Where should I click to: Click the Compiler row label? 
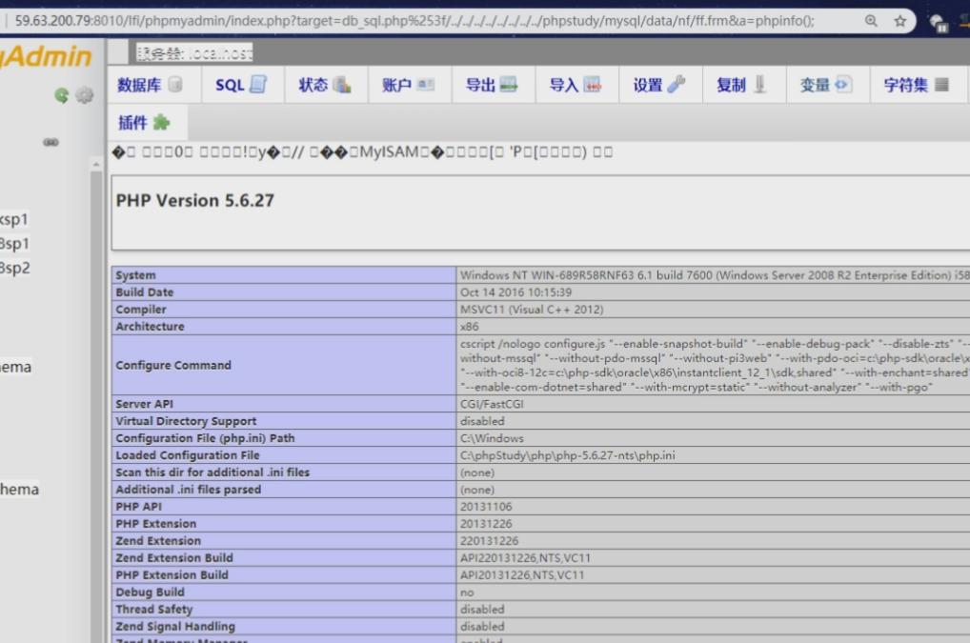point(140,310)
